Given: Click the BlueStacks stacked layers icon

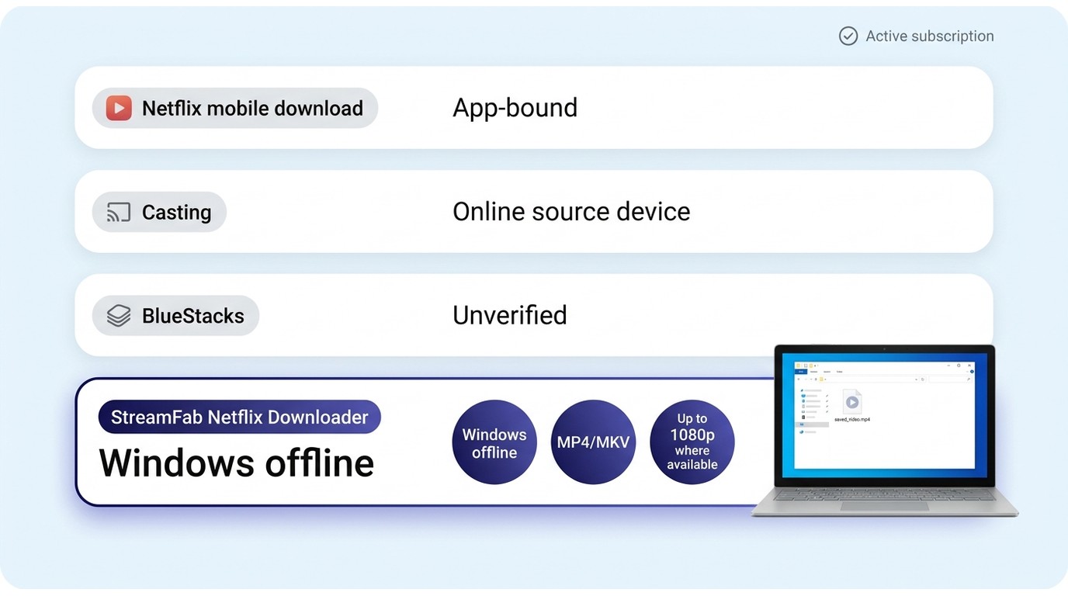Looking at the screenshot, I should click(x=119, y=316).
